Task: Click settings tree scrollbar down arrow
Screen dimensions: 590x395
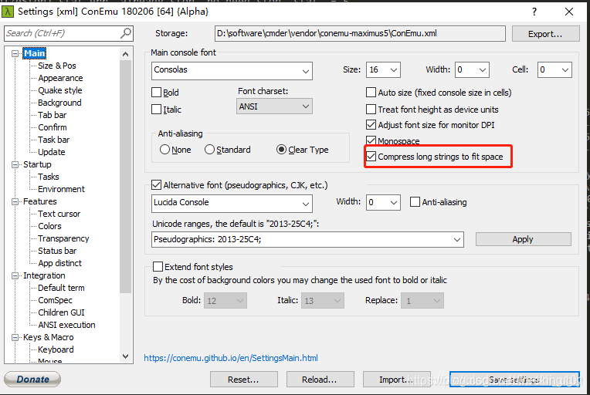Action: 126,356
